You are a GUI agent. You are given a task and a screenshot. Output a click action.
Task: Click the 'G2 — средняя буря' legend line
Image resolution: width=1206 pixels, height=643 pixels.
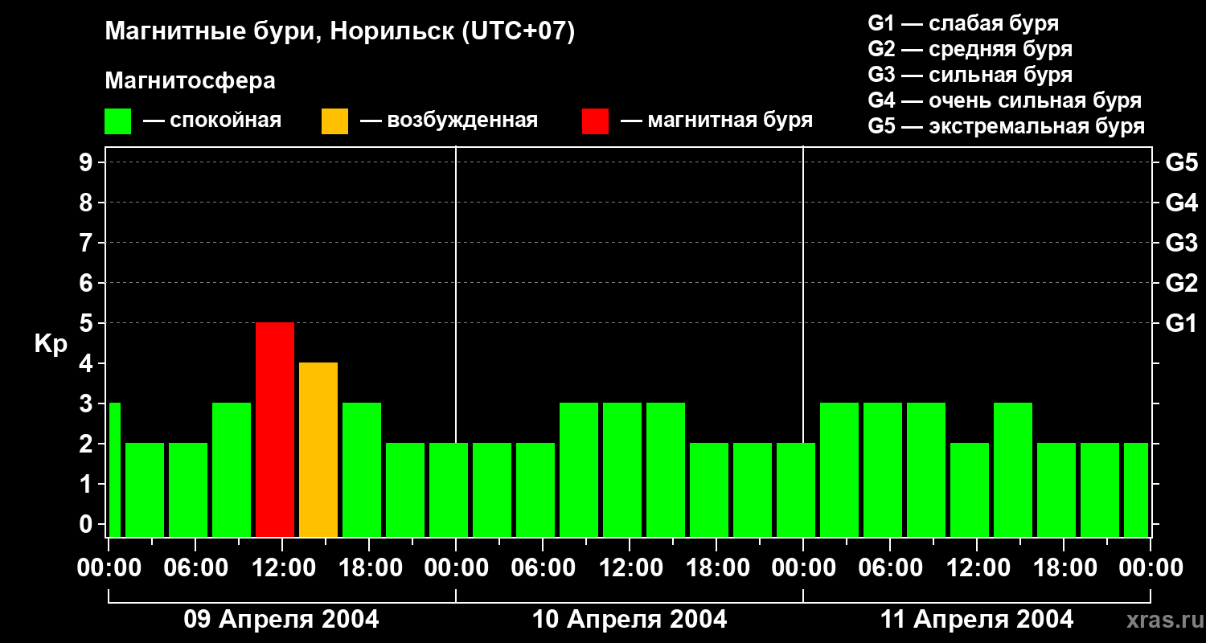[970, 49]
